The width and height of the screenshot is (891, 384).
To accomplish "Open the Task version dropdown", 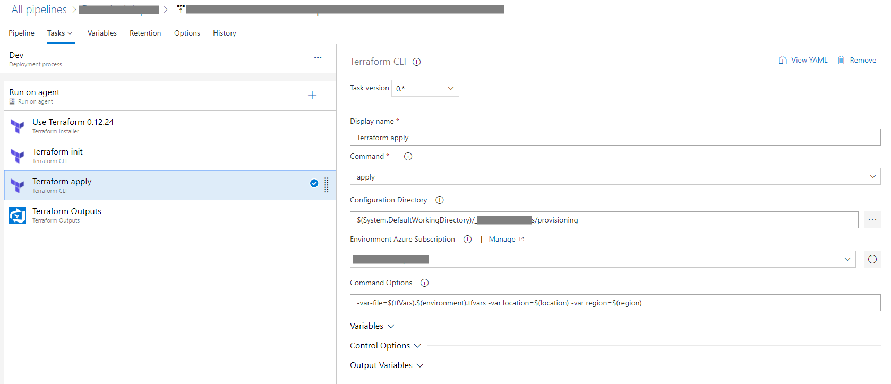I will 425,88.
